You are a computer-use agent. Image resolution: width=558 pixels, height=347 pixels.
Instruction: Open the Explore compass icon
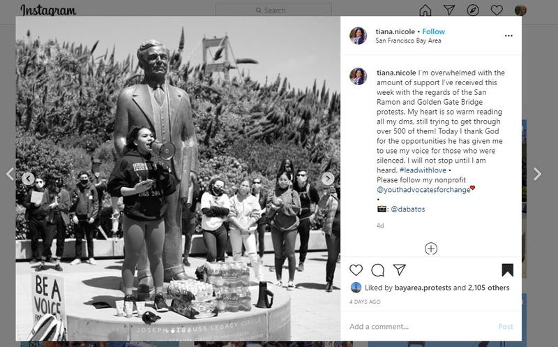coord(473,10)
